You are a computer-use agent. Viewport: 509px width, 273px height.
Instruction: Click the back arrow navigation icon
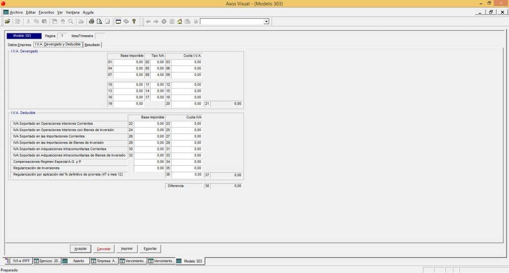point(148,21)
